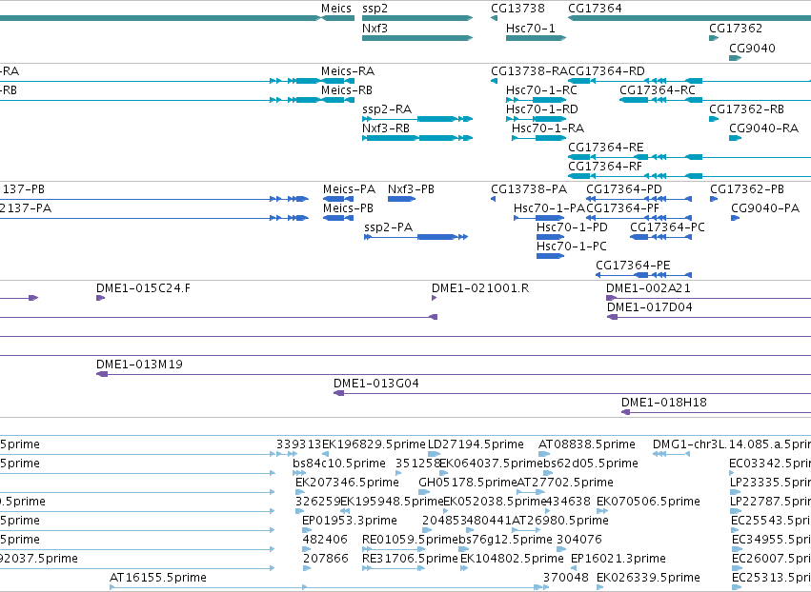Click the Nxf3-RB transcript label
The image size is (811, 592).
[386, 128]
